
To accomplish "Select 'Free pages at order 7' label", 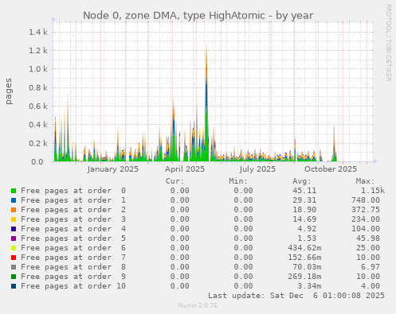I will [73, 258].
